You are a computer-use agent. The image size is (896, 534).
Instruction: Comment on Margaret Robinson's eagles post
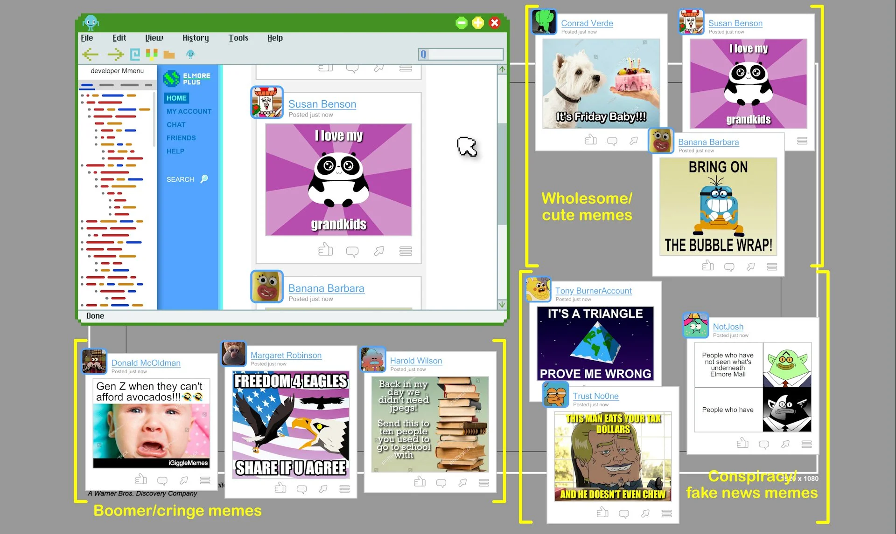302,489
